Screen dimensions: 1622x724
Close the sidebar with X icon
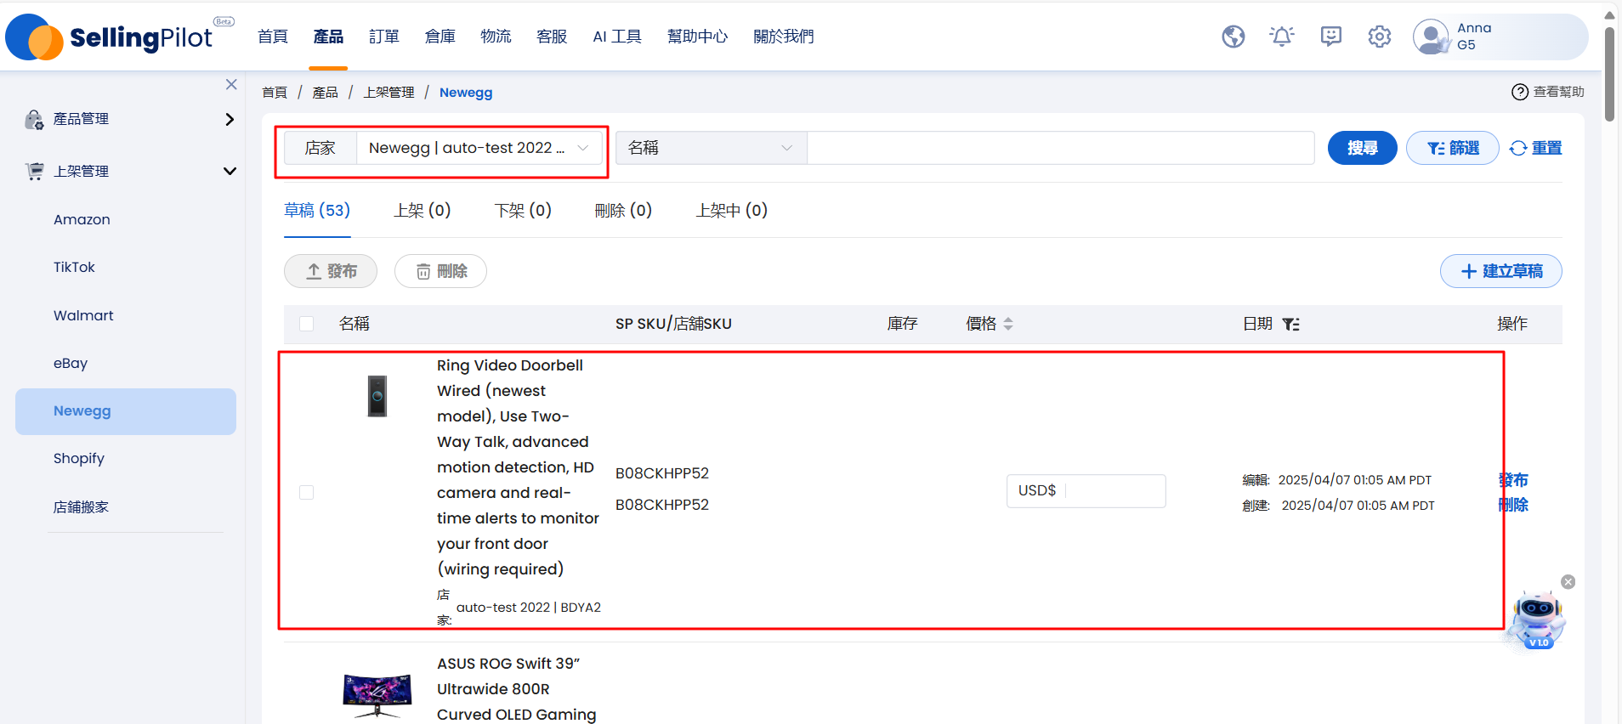[231, 84]
